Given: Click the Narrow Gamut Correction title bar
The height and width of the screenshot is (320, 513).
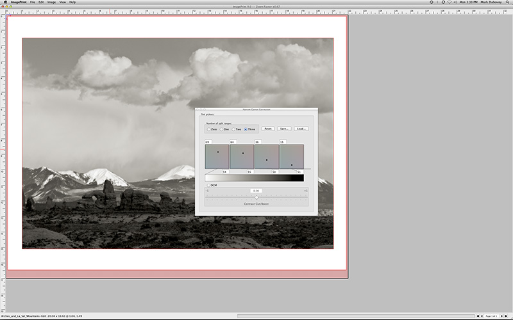Looking at the screenshot, I should pos(256,109).
